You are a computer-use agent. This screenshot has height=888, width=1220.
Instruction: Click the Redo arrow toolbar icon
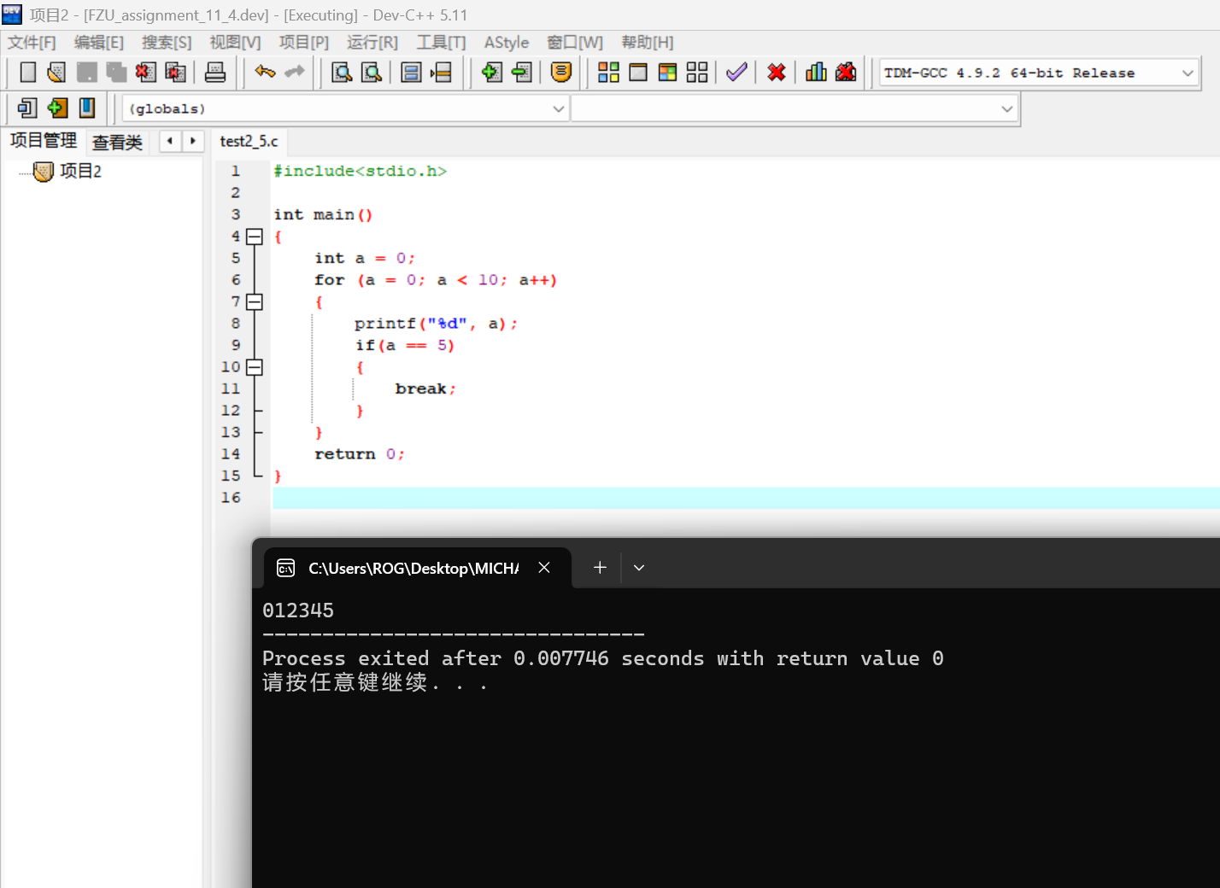click(295, 73)
